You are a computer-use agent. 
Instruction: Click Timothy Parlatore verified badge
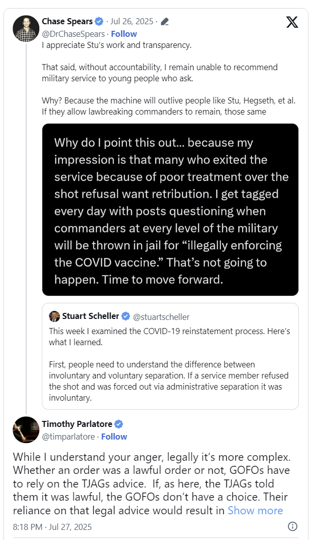[x=118, y=424]
